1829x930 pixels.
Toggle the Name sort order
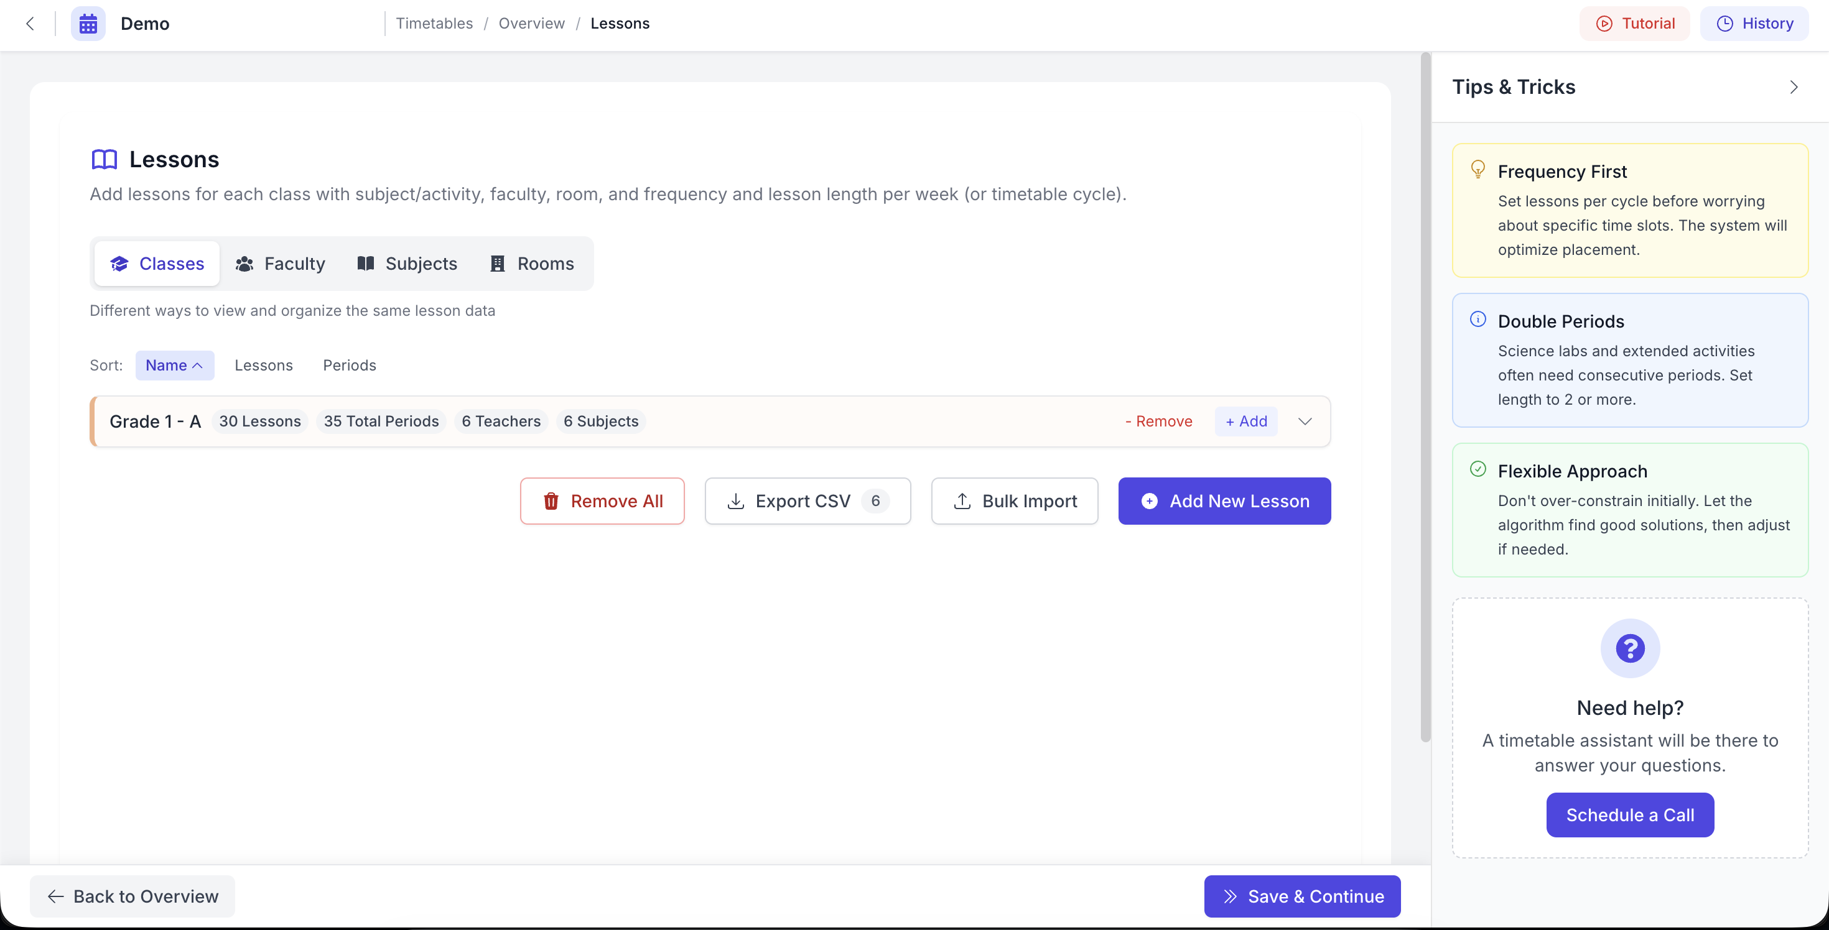pos(175,366)
